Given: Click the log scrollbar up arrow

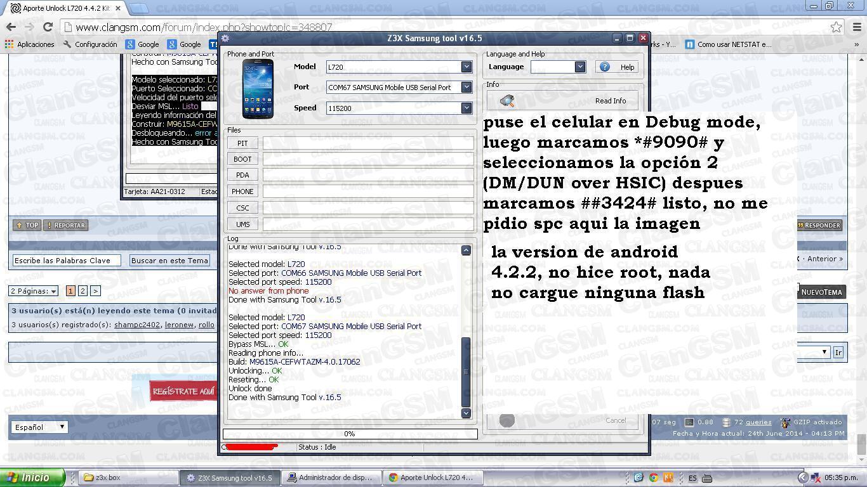Looking at the screenshot, I should (466, 250).
